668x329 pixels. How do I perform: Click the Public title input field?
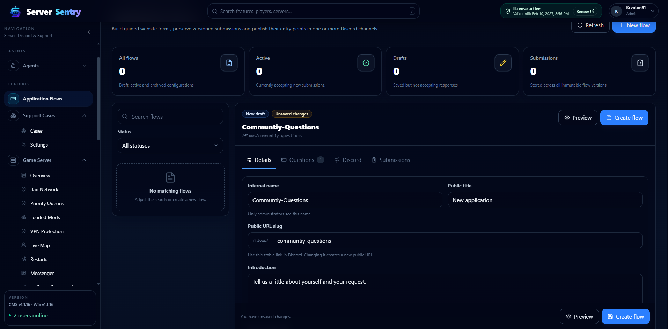point(545,200)
